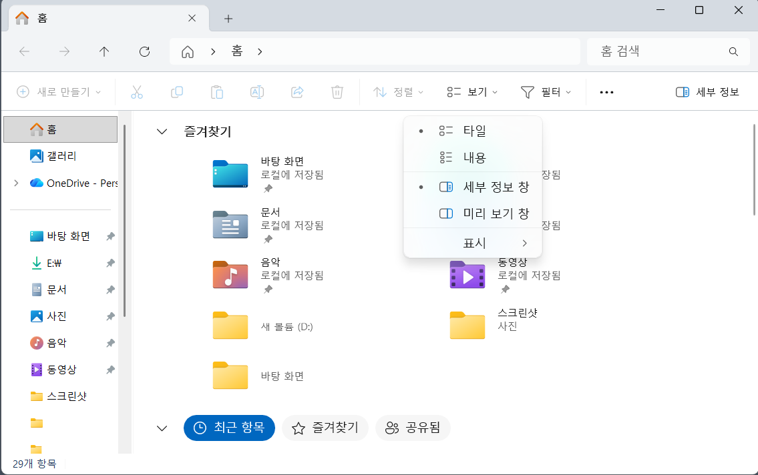This screenshot has width=758, height=475.
Task: Select 갤러리 in the navigation pane
Action: tap(60, 156)
